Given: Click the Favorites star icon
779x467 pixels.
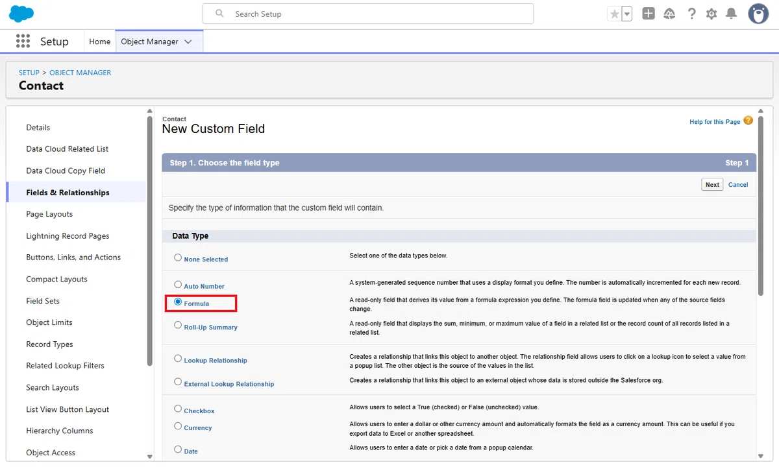Looking at the screenshot, I should click(x=614, y=14).
